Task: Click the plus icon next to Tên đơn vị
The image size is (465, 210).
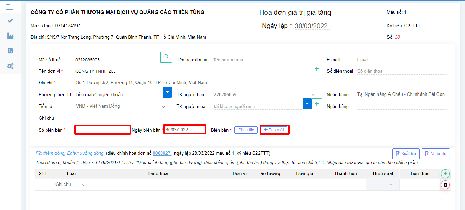Action: (316, 68)
